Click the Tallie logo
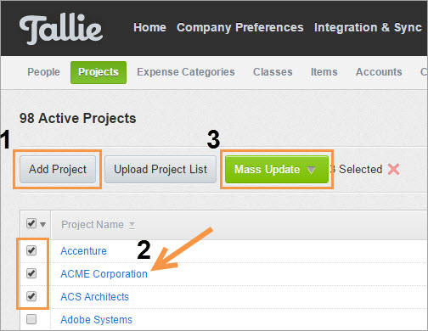This screenshot has height=331, width=428. (61, 29)
